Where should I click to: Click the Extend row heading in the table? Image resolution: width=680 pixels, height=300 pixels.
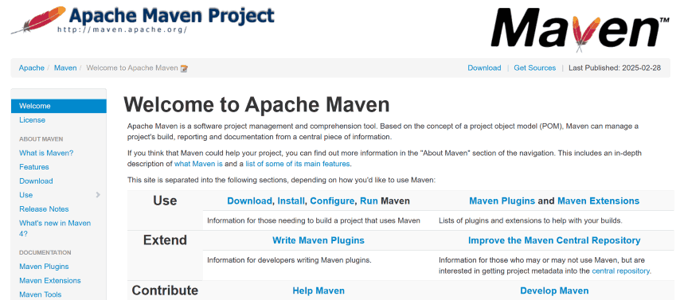pos(165,240)
